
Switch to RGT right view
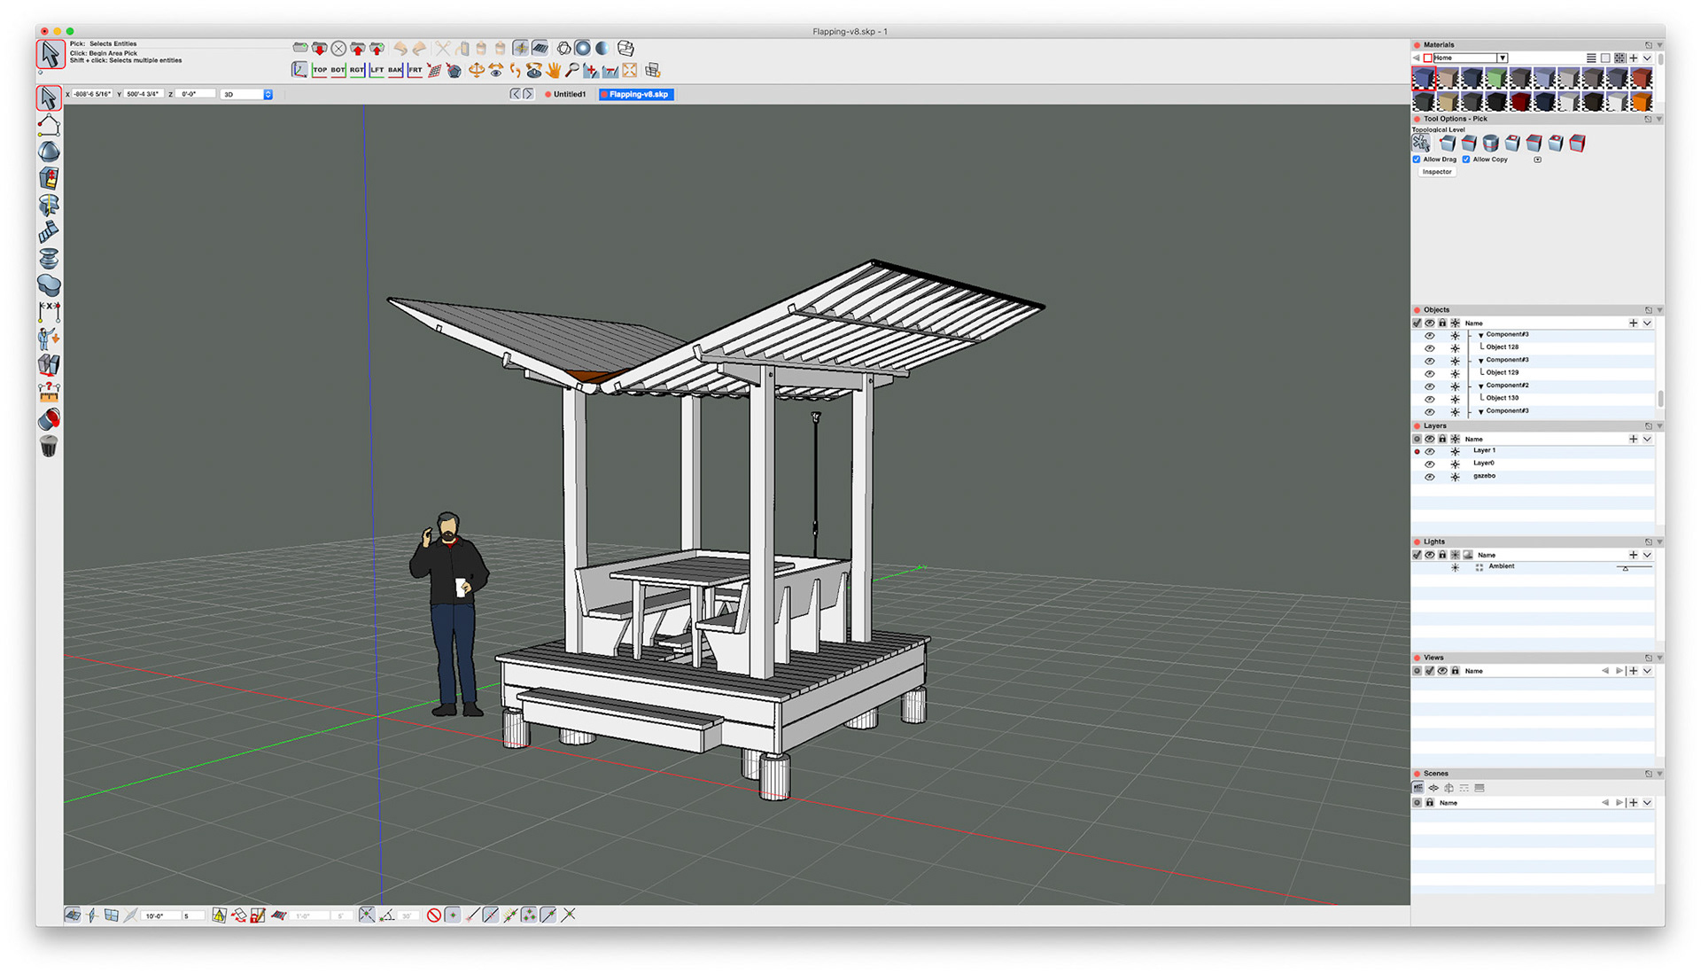357,70
